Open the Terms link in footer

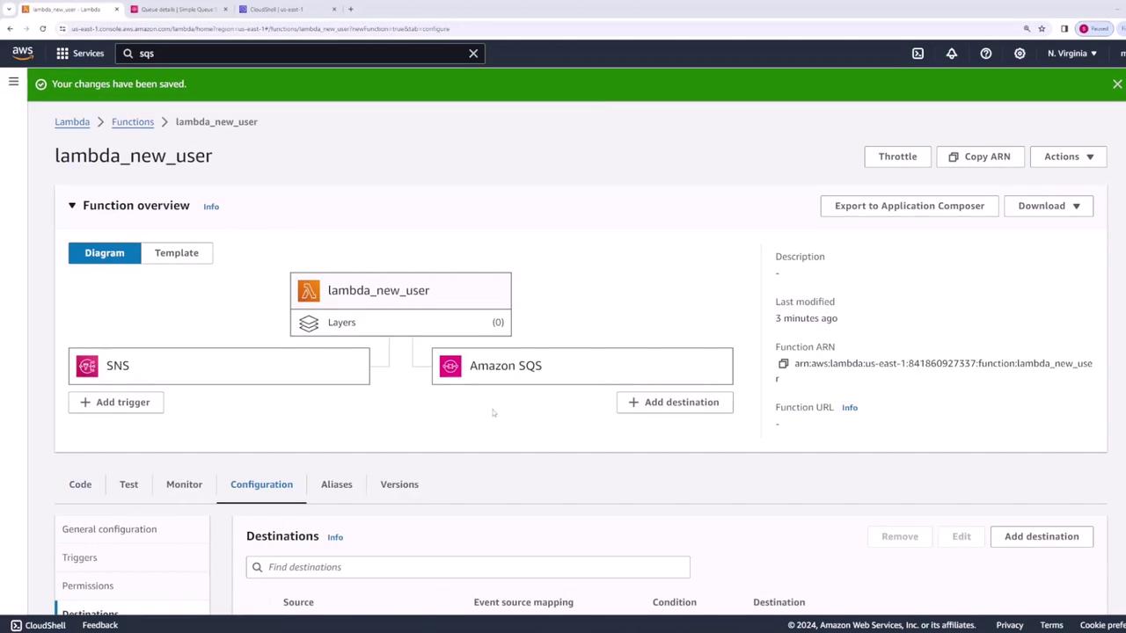pyautogui.click(x=1051, y=625)
